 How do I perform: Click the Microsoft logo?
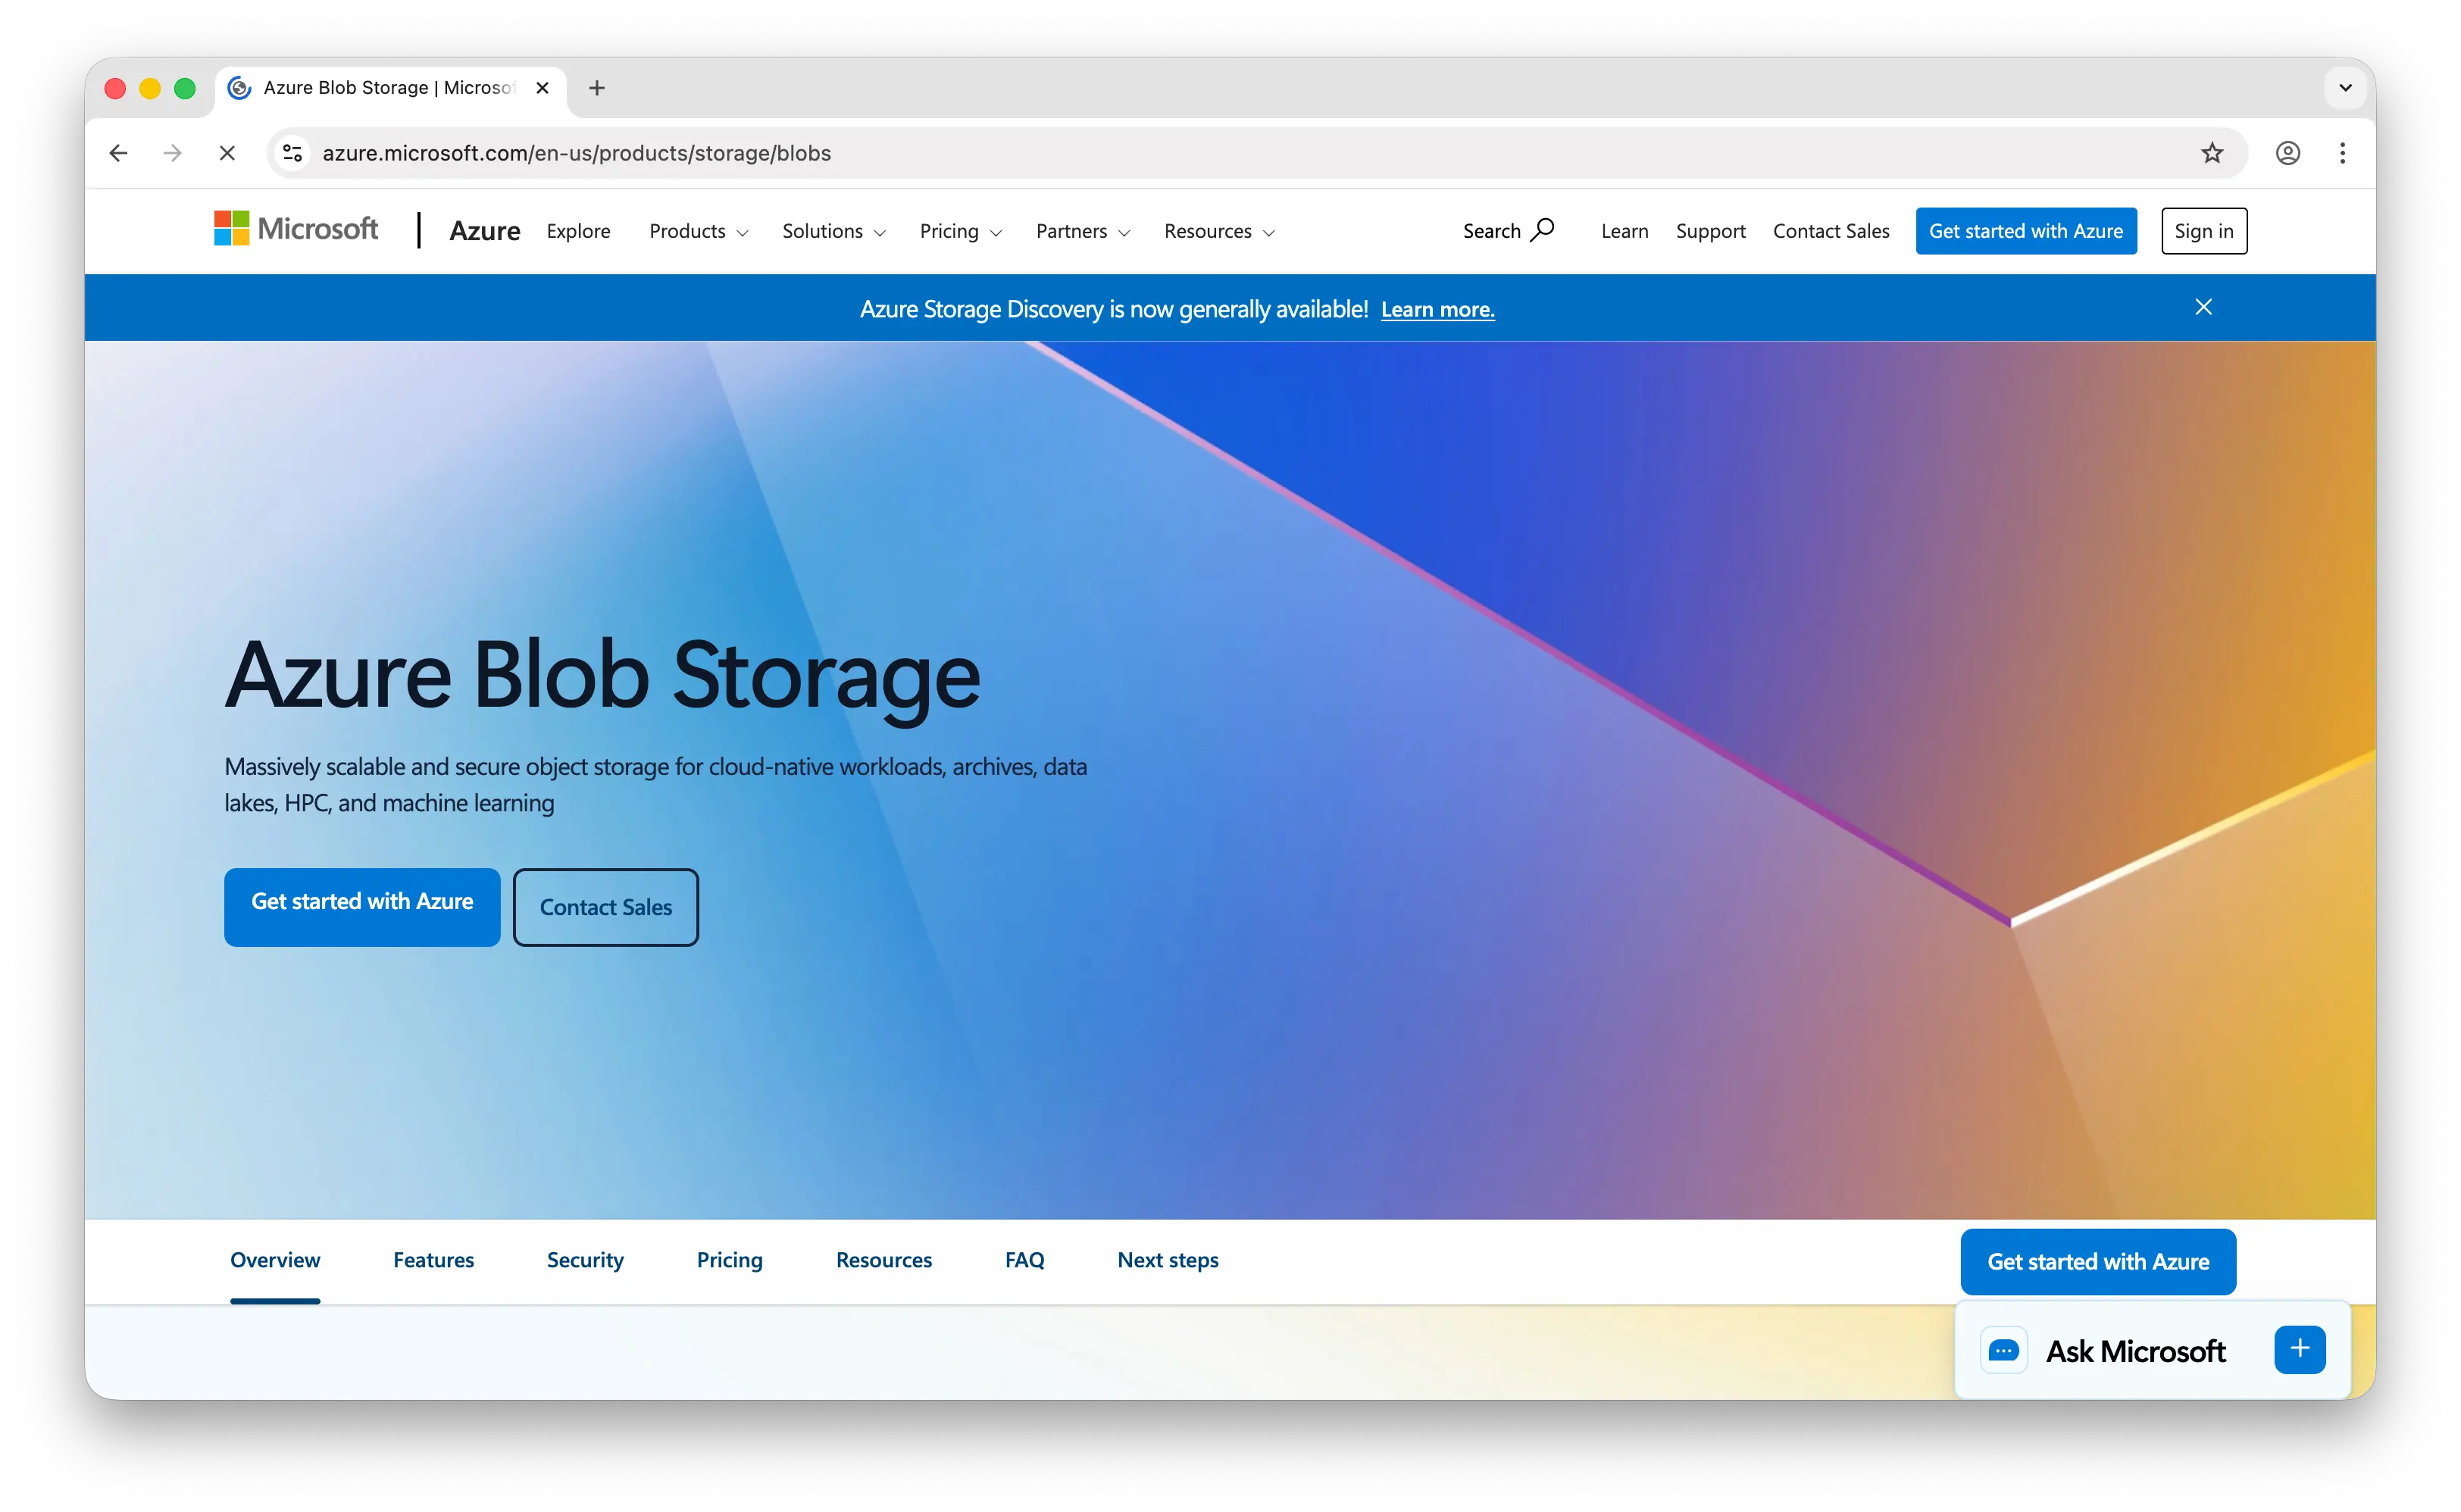tap(296, 229)
